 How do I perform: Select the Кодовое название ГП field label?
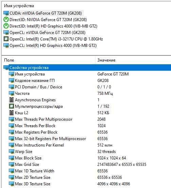coord(35,81)
